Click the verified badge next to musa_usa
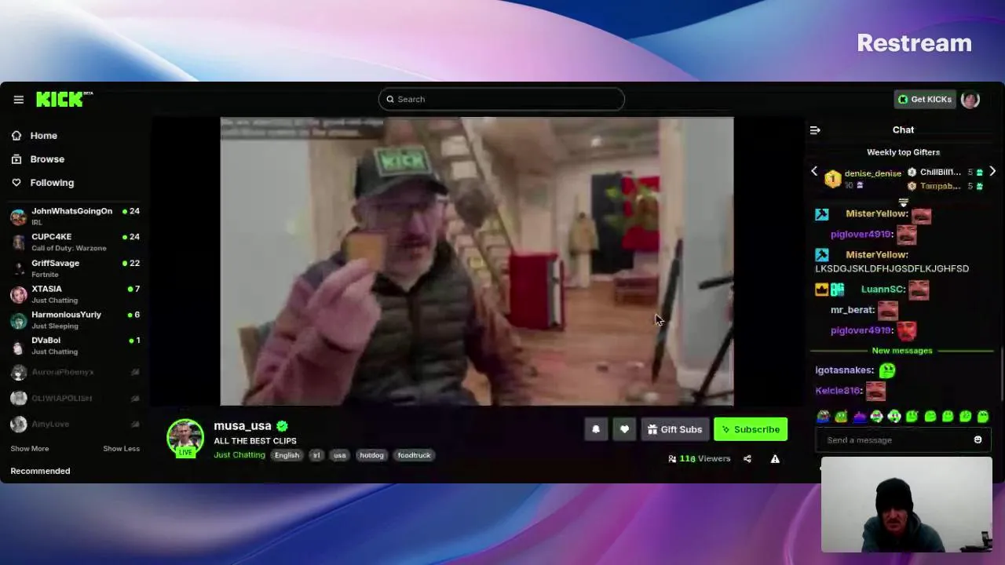 [283, 426]
